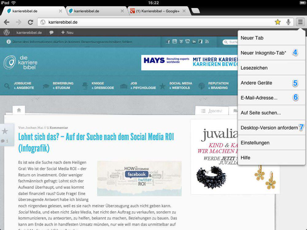The width and height of the screenshot is (307, 230).
Task: Open the Social Media ROI article headline
Action: click(x=96, y=142)
